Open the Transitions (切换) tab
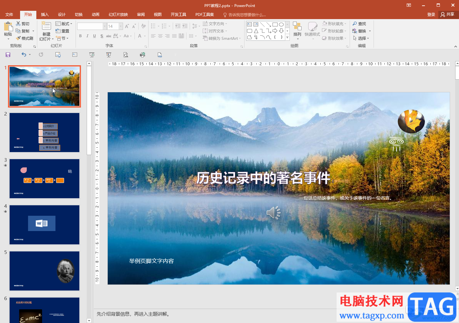 pyautogui.click(x=79, y=15)
